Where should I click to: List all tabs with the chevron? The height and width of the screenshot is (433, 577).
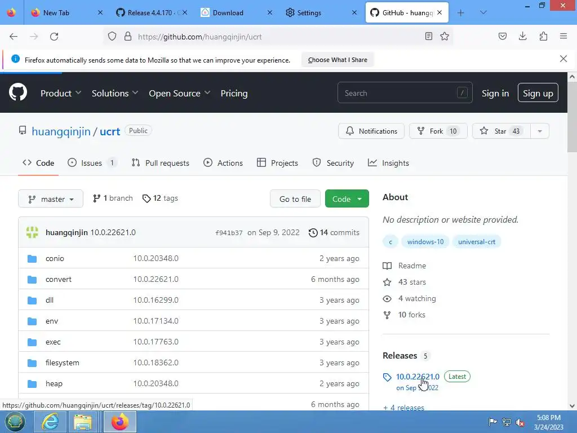(483, 13)
